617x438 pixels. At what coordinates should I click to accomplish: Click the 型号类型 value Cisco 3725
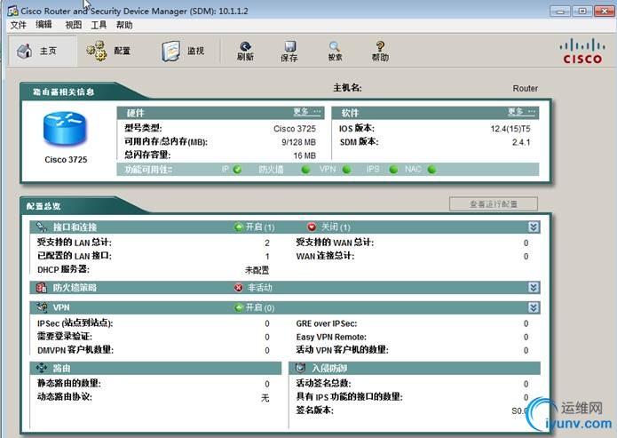pyautogui.click(x=295, y=129)
